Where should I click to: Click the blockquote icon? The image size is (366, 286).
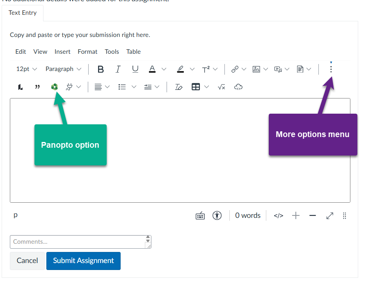click(x=37, y=87)
